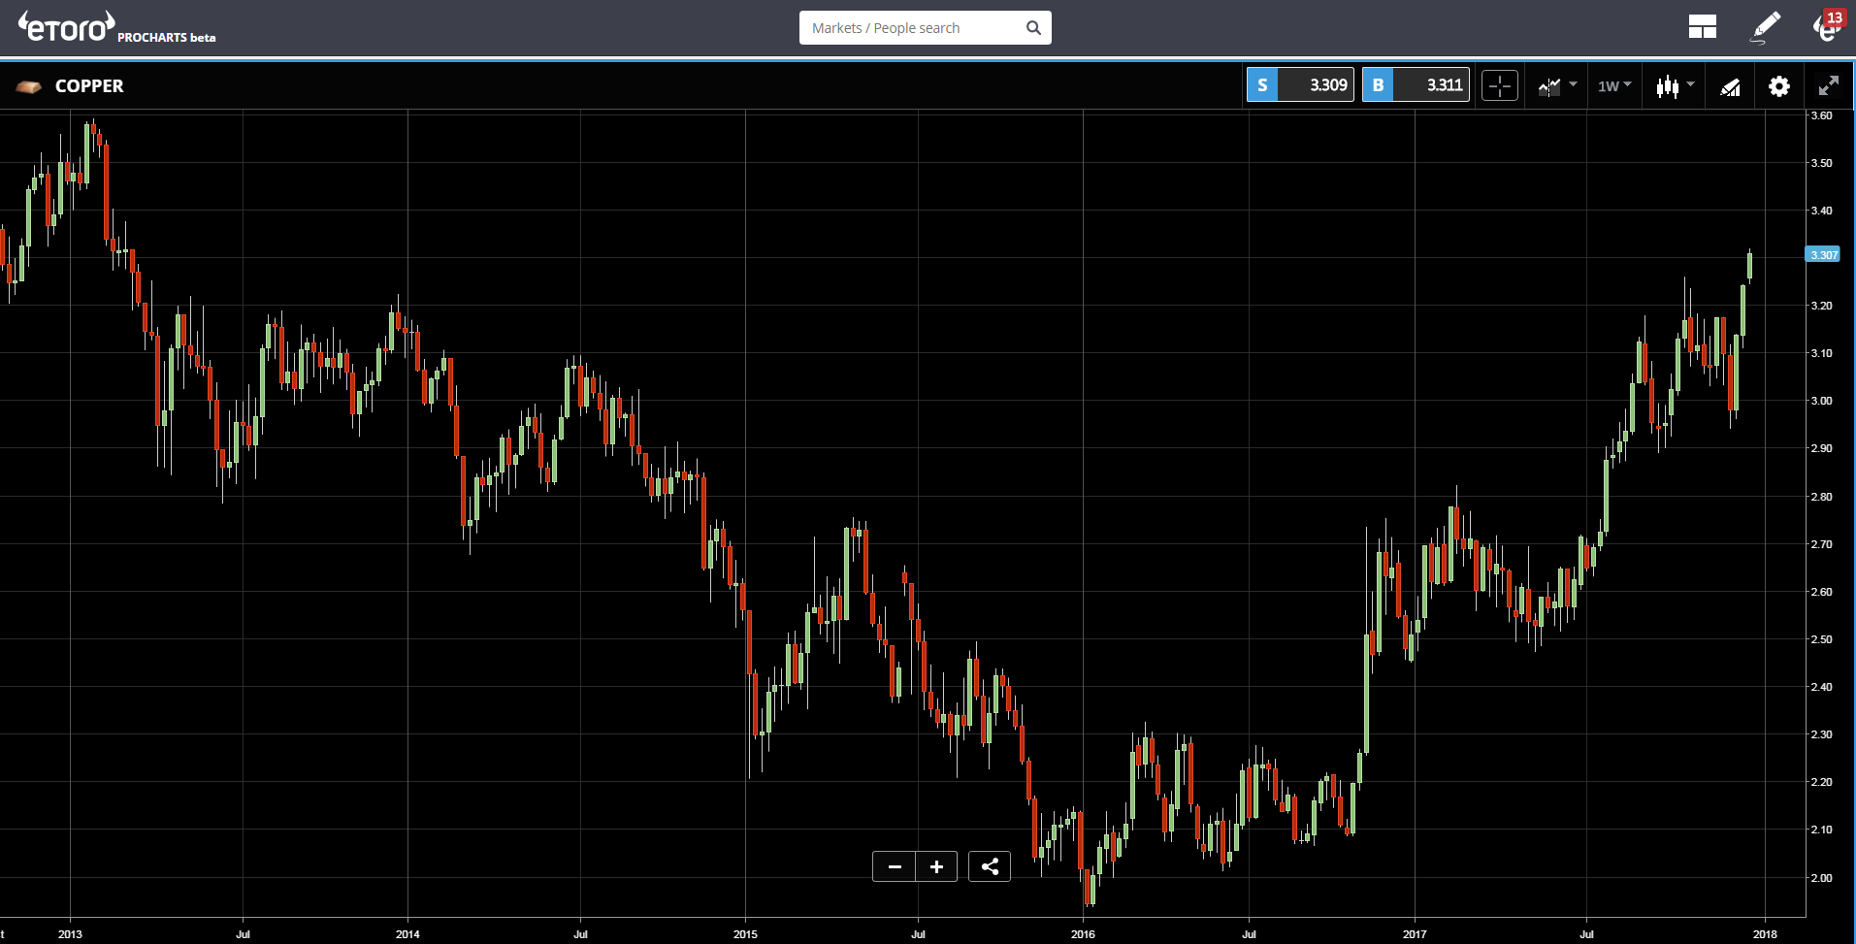Click the drawing annotations toolbar icon
Screen dimensions: 1856x944
coord(1730,87)
